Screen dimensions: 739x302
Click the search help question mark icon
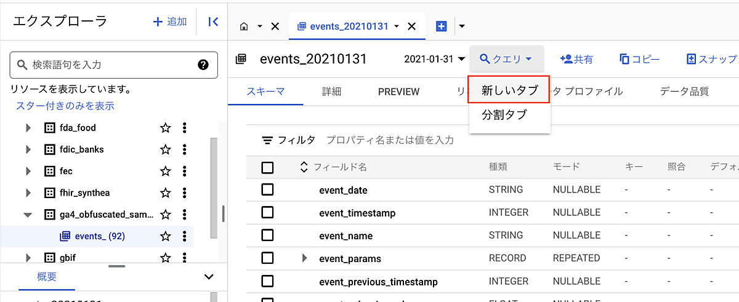203,65
